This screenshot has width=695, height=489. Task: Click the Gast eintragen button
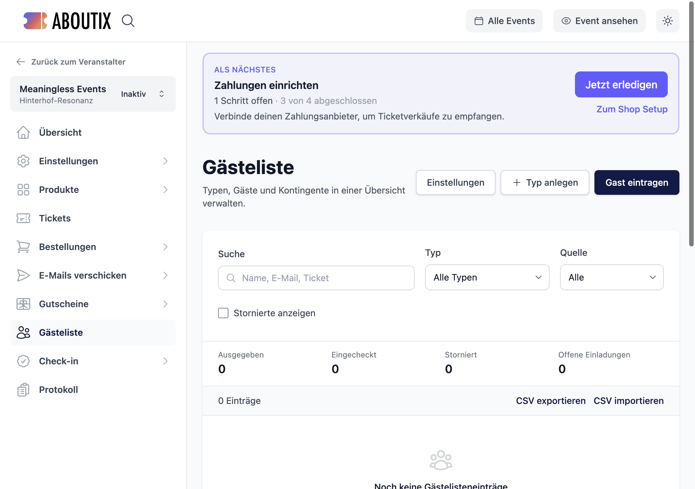[637, 182]
